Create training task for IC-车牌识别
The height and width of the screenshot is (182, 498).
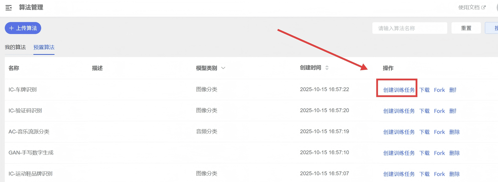point(399,90)
